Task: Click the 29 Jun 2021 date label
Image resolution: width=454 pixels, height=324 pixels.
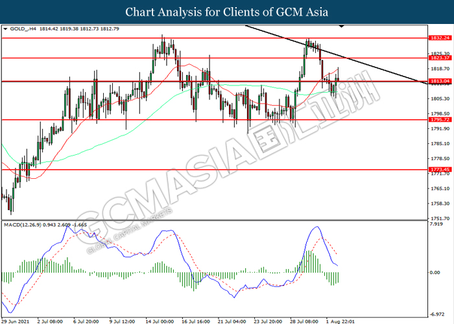Action: (x=16, y=319)
